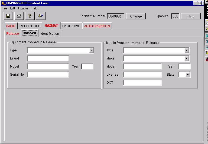This screenshot has height=144, width=208.
Task: Open the Mobile Property Type dropdown
Action: point(187,50)
